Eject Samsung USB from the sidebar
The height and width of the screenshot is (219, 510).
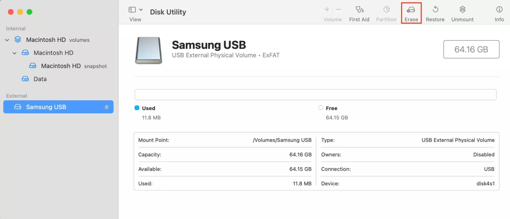(x=107, y=107)
